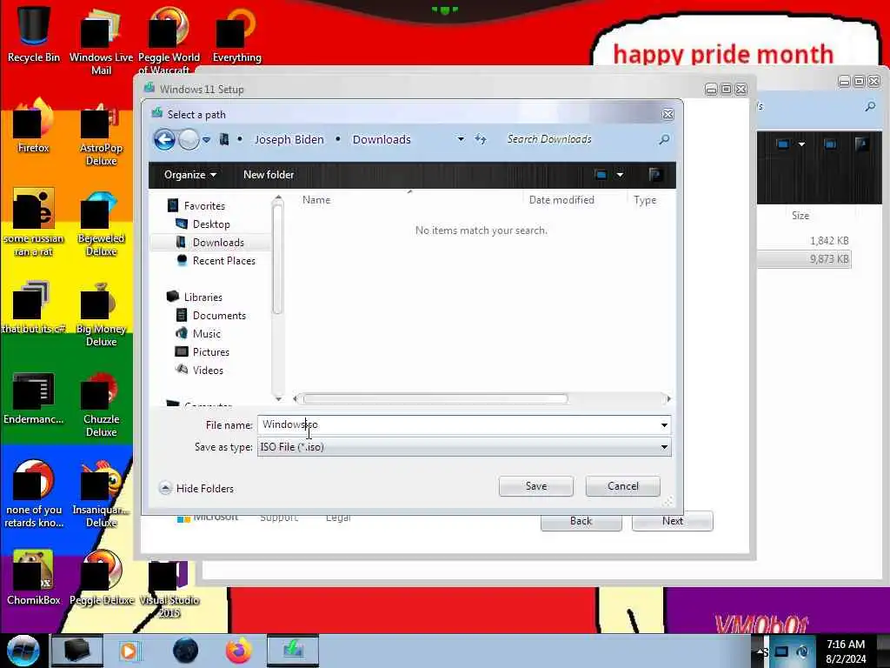Click navigation pane scroll down arrow
The image size is (890, 668).
[277, 398]
